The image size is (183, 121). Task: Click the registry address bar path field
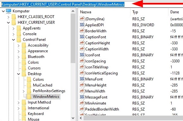pyautogui.click(x=91, y=4)
